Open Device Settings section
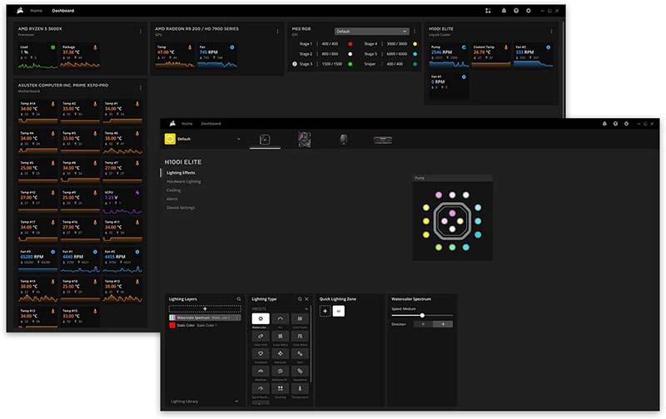Viewport: 666px width, 419px height. click(x=181, y=208)
